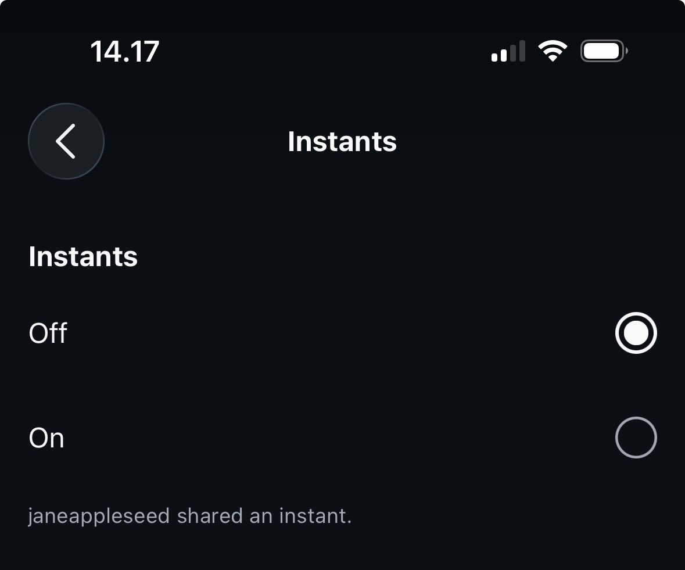Tap the battery indicator icon
Viewport: 685px width, 570px height.
(x=604, y=51)
